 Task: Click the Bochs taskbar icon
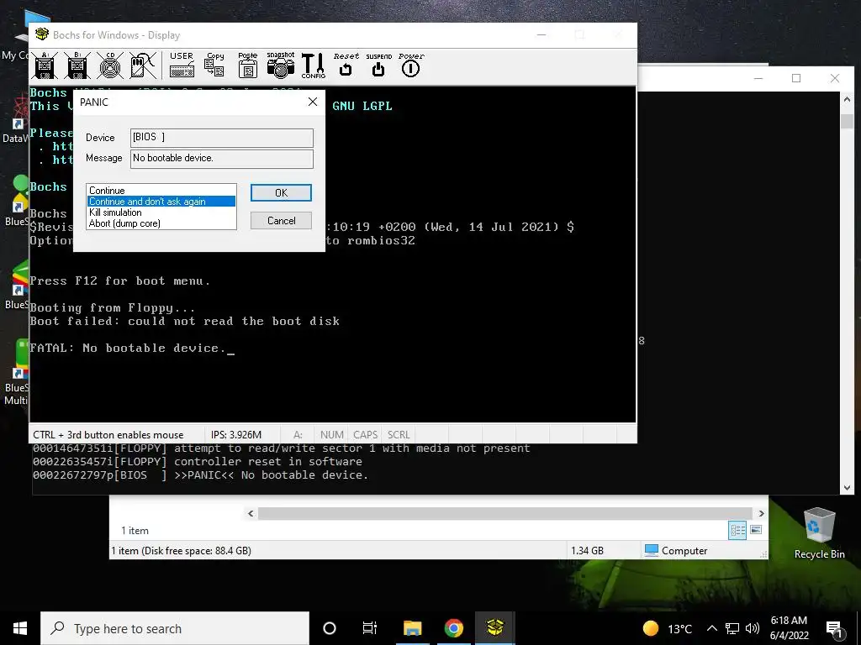coord(494,628)
